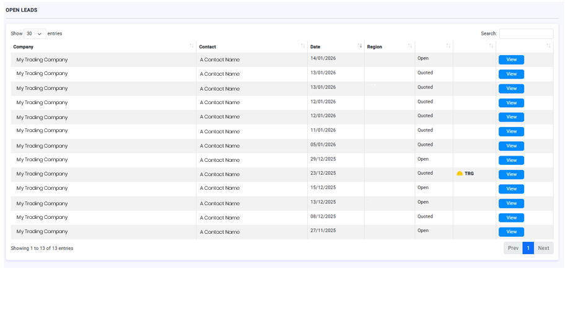Toggle the Date column sort arrows

360,46
